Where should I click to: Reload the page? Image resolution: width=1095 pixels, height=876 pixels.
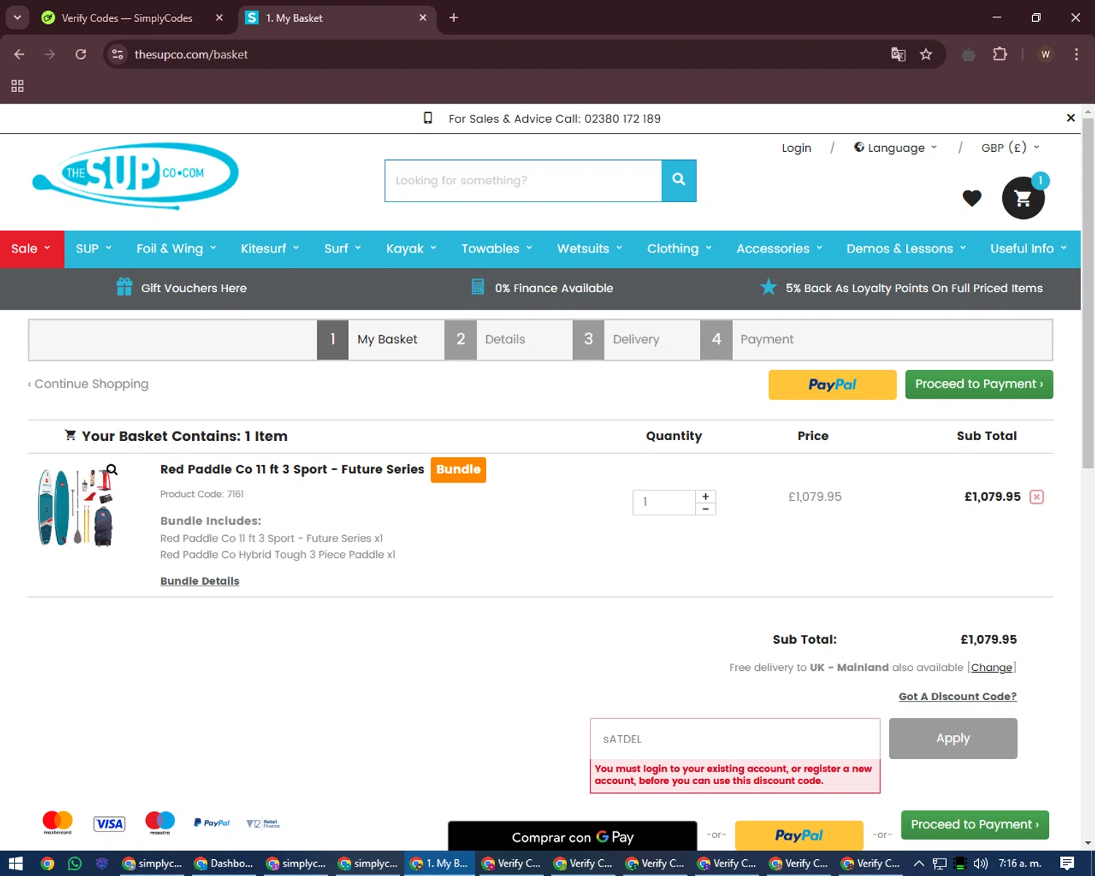coord(81,55)
